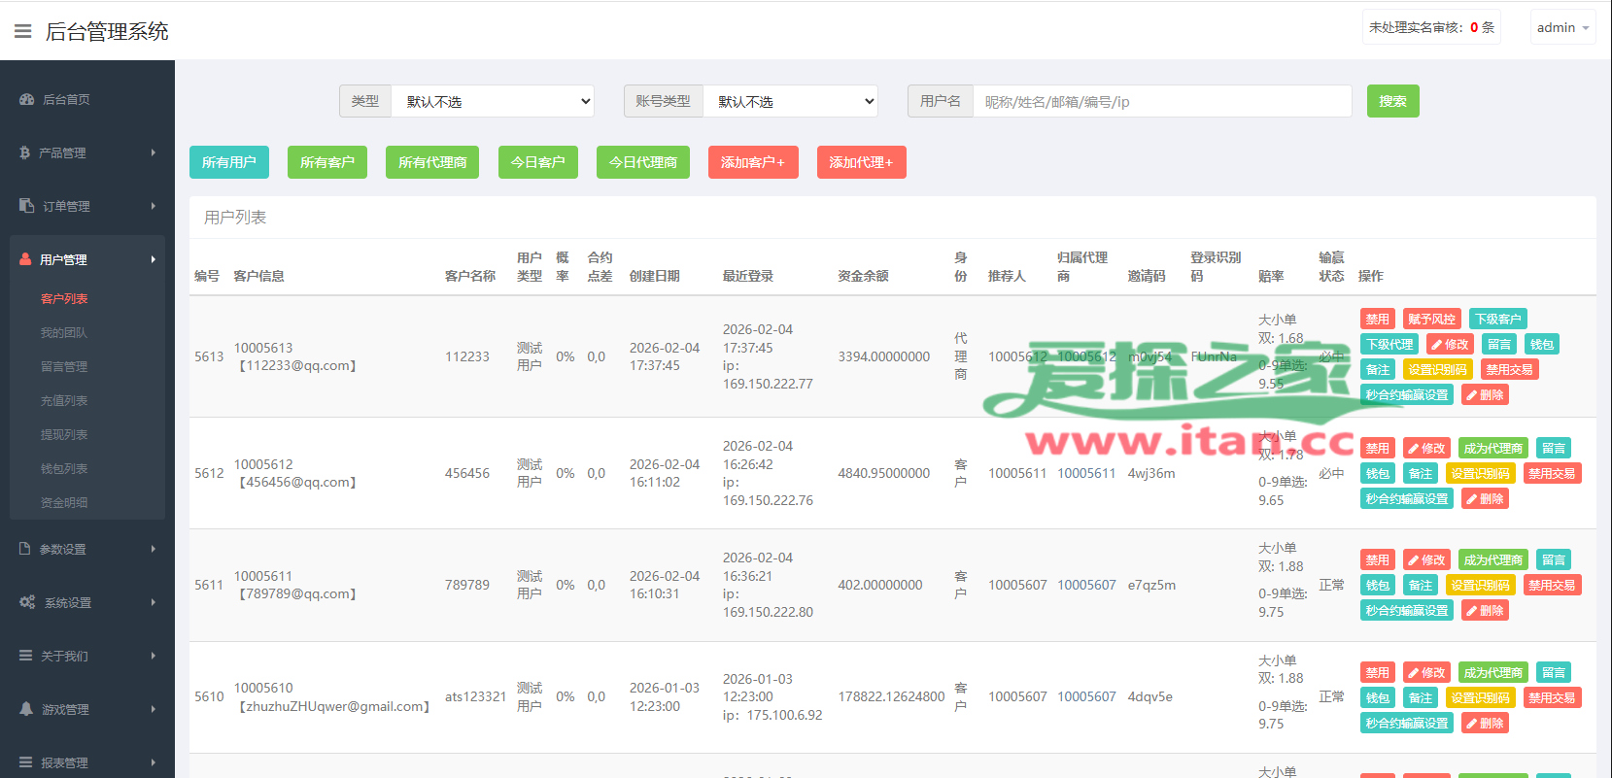Open 提现列表 in the sidebar
This screenshot has height=778, width=1612.
pyautogui.click(x=64, y=434)
